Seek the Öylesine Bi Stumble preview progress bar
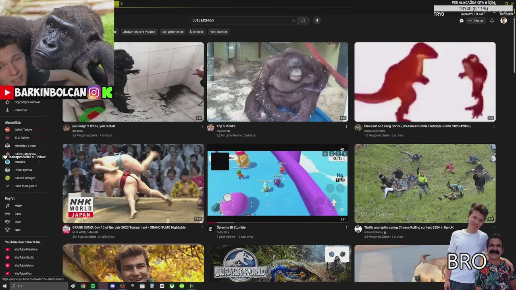 pyautogui.click(x=277, y=222)
